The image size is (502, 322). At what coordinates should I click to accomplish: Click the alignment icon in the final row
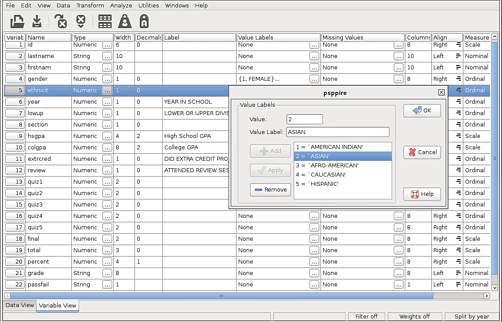[458, 239]
